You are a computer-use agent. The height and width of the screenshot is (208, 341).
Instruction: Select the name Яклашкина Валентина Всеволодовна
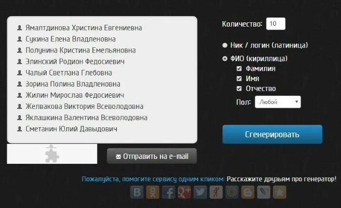pyautogui.click(x=86, y=118)
